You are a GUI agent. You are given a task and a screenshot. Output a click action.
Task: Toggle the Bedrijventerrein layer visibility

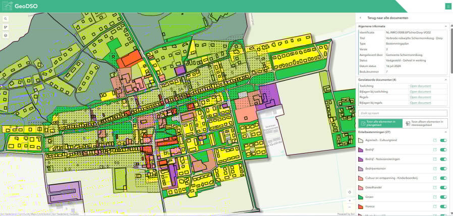pos(443,168)
